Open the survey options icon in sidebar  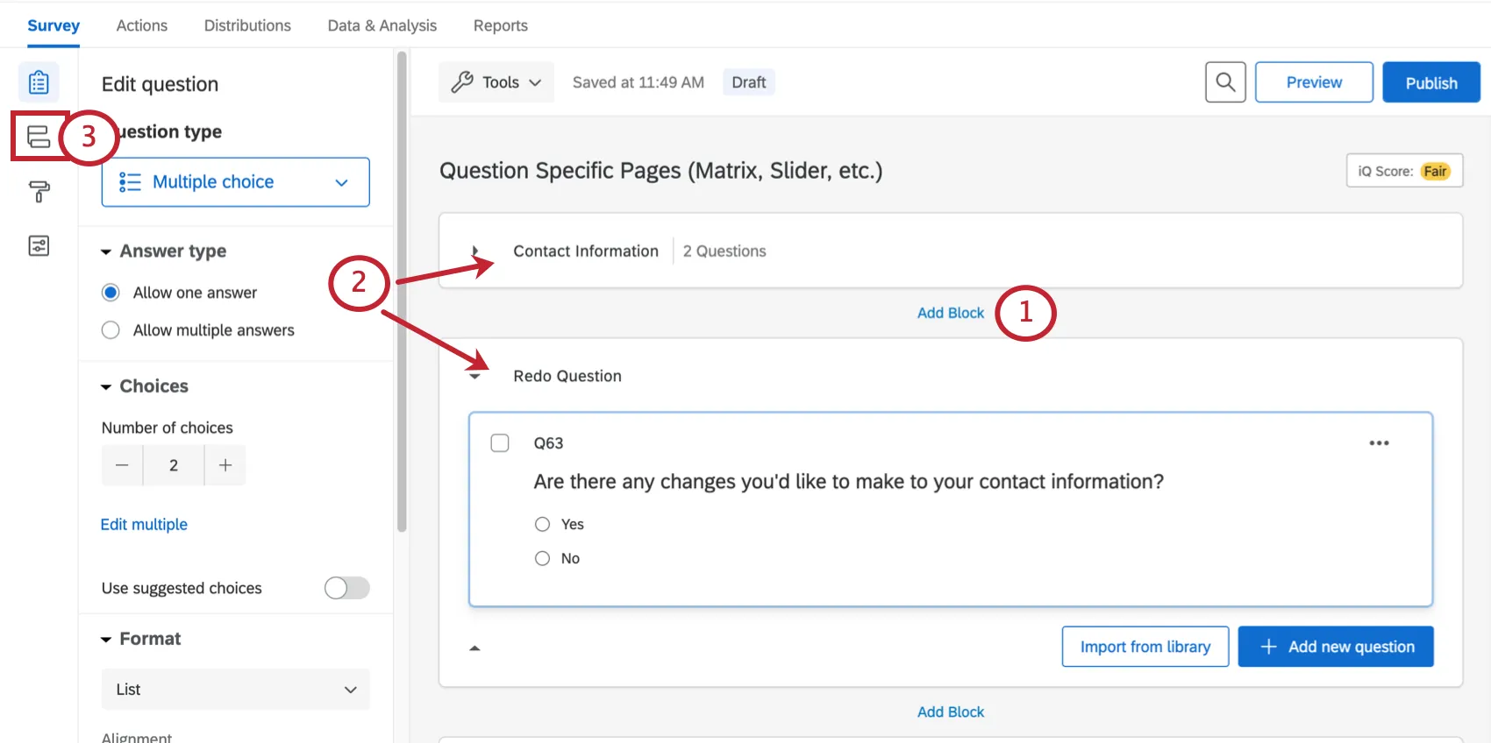coord(39,245)
